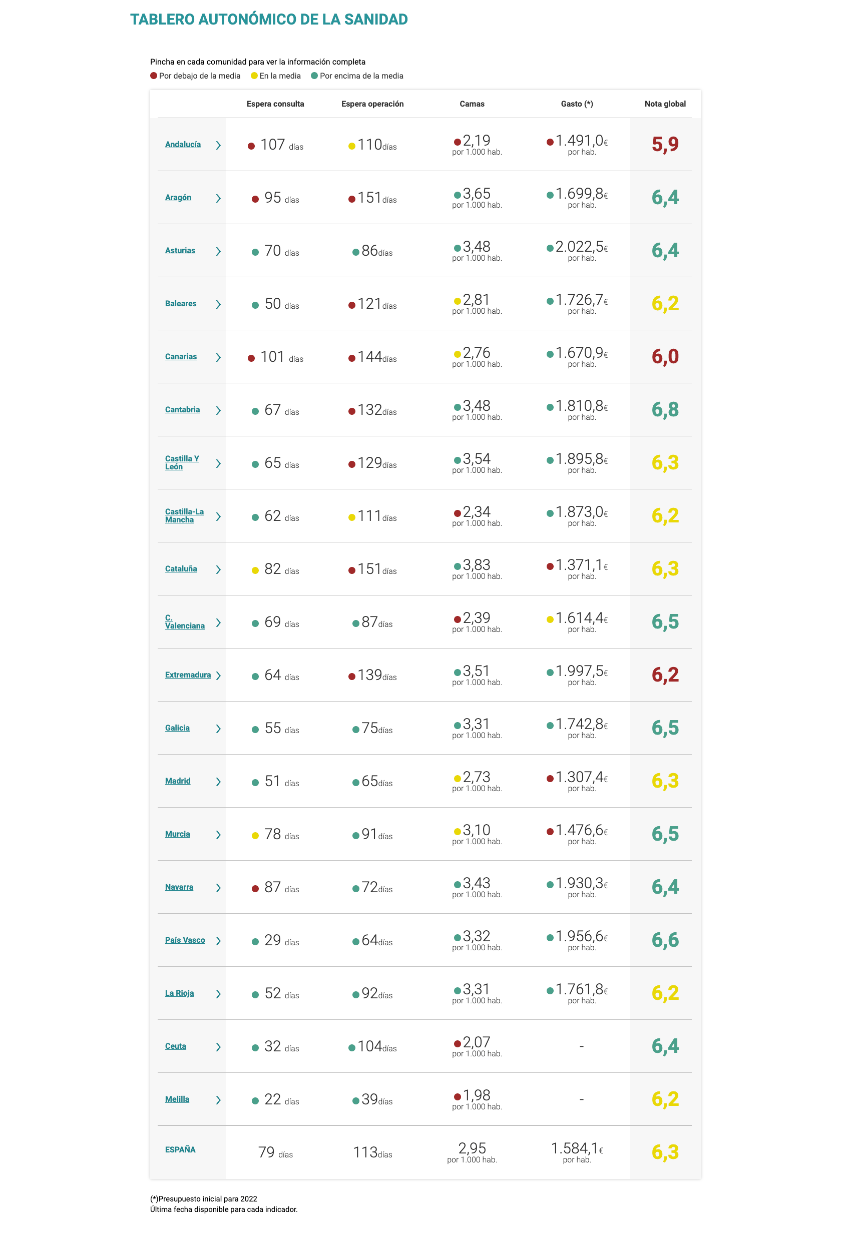
Task: Click the chevron next to Melilla
Action: [x=218, y=1100]
